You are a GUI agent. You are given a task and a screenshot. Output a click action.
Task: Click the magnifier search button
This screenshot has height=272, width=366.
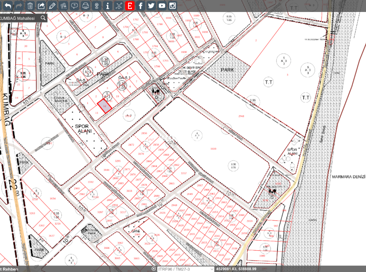coord(43,18)
